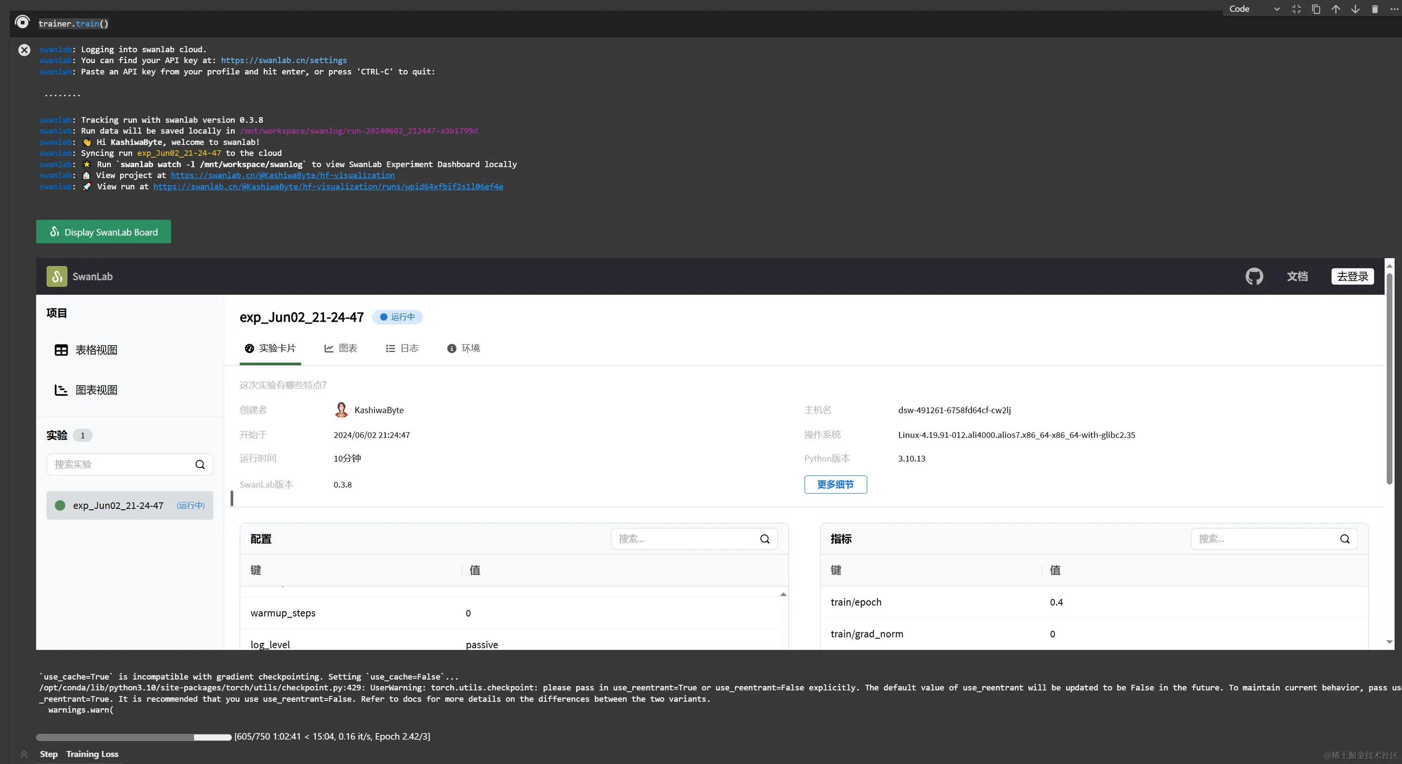Duplicate cell using the copy icon
Viewport: 1402px width, 764px height.
point(1316,9)
